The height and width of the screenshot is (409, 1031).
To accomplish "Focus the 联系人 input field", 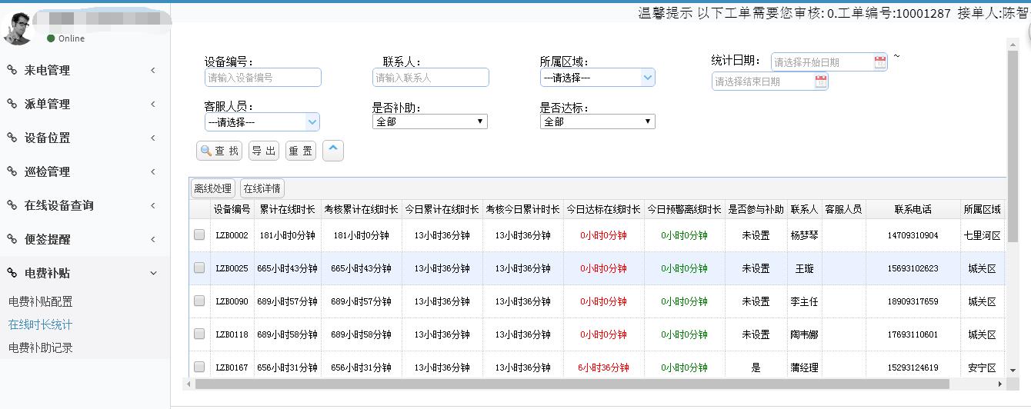I will (431, 78).
